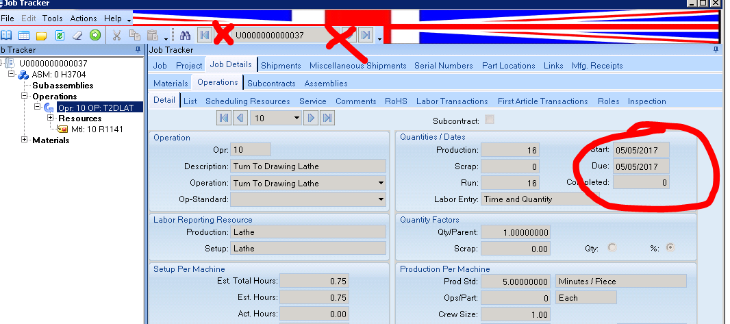The height and width of the screenshot is (324, 730).
Task: Open the yellow memo note icon
Action: (x=42, y=36)
